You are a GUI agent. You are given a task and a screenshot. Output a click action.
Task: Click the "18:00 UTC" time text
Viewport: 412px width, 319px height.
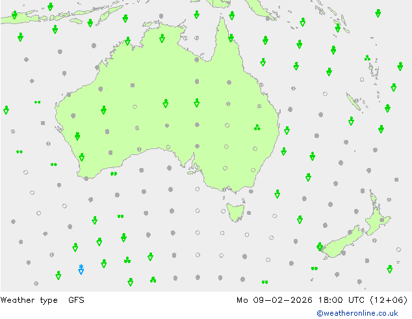(x=341, y=299)
